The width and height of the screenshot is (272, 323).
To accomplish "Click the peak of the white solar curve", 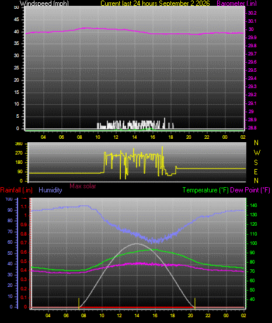I will [x=137, y=244].
